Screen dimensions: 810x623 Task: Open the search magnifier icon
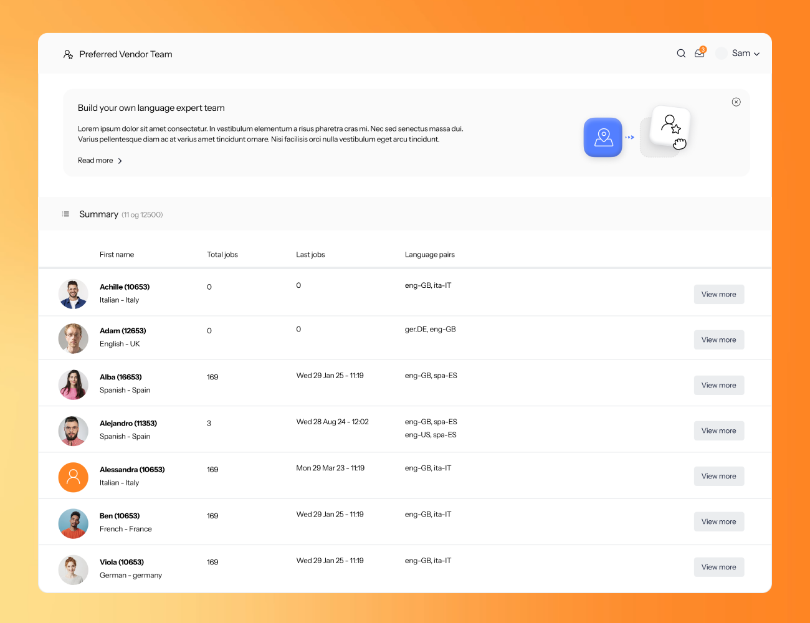tap(681, 53)
